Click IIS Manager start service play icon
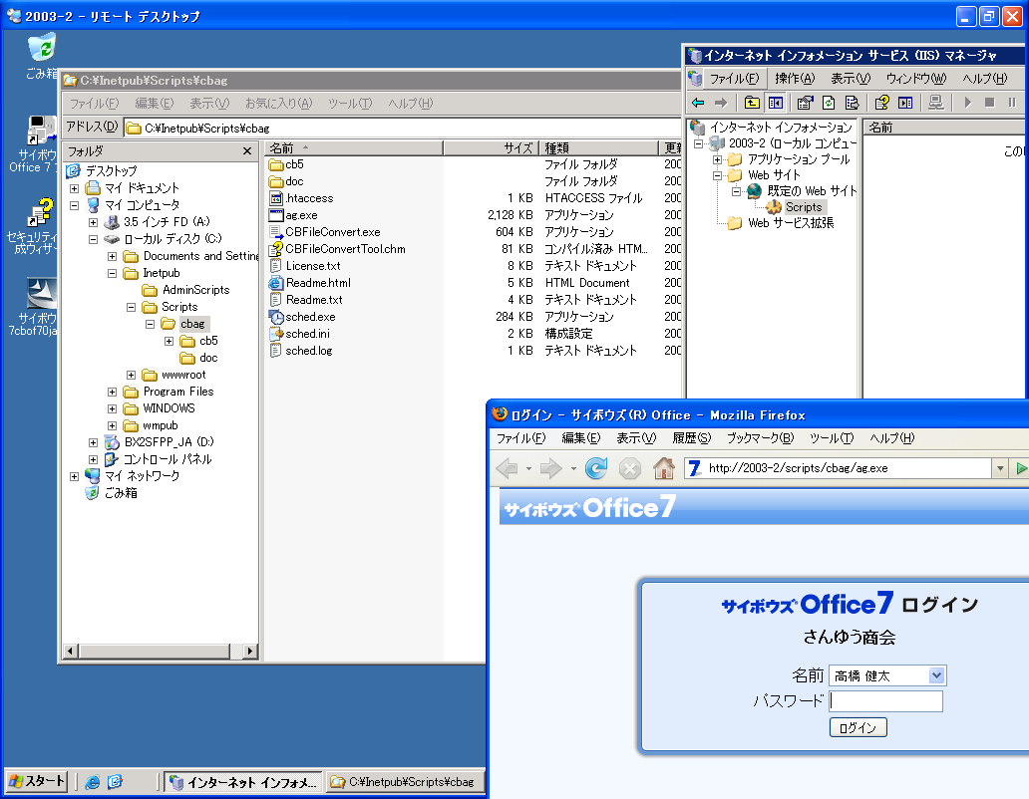 (x=967, y=103)
